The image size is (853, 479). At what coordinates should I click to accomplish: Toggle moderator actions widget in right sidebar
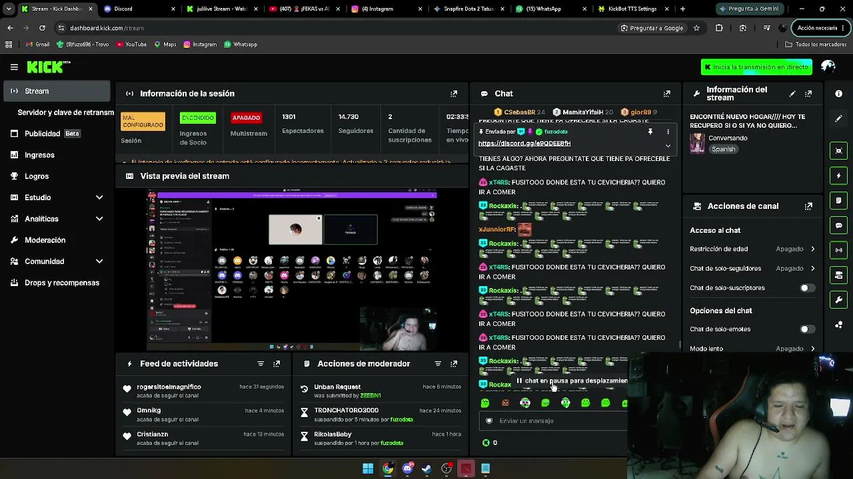click(839, 200)
